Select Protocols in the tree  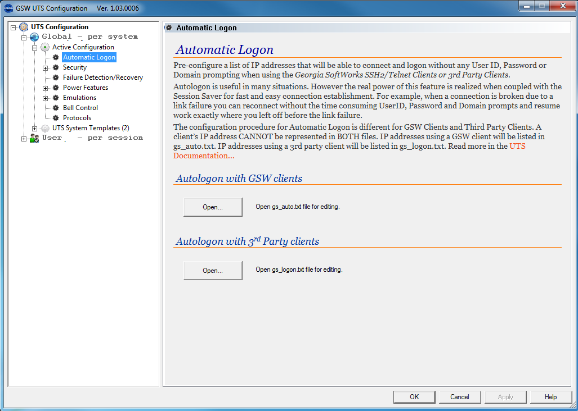point(77,118)
